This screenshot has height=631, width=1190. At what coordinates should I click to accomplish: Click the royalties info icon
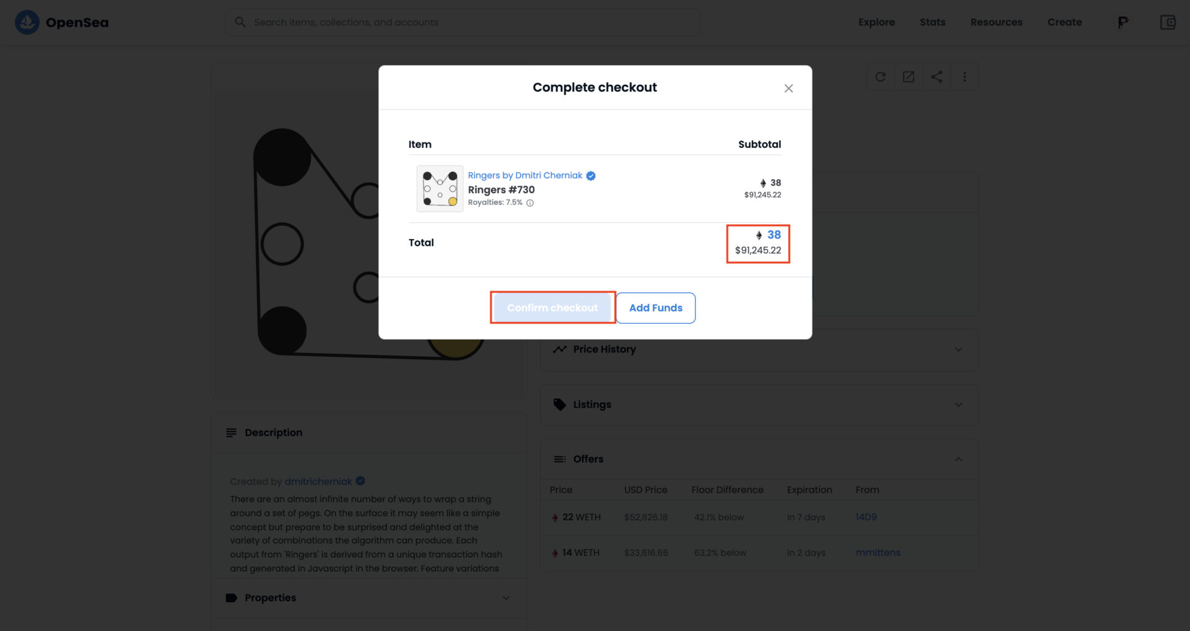point(530,202)
